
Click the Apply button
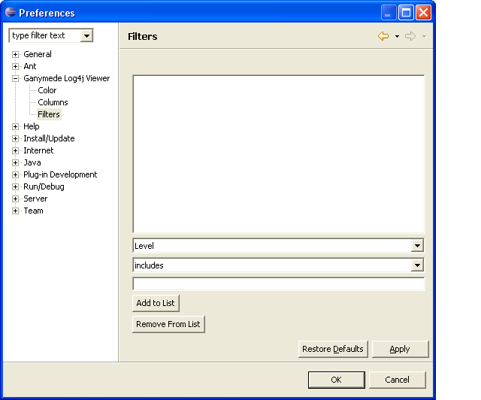(400, 349)
